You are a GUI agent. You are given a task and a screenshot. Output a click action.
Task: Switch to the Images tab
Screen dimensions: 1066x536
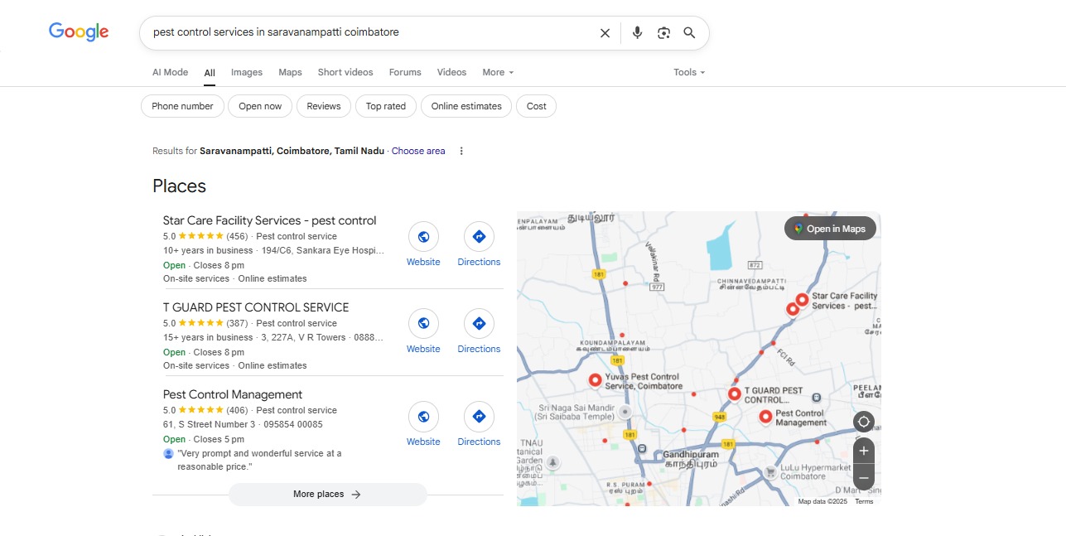tap(247, 72)
